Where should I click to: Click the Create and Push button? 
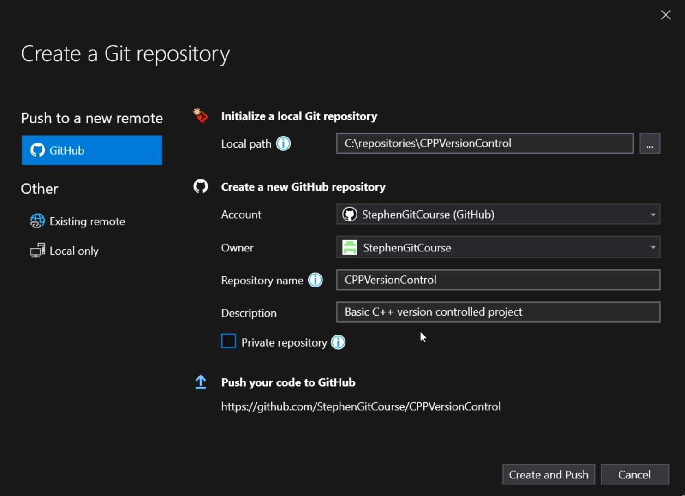pyautogui.click(x=548, y=474)
